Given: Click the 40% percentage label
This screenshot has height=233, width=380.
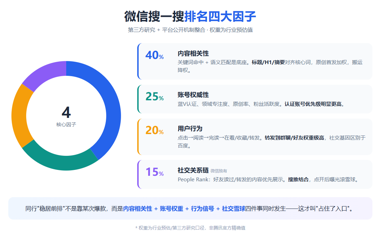Looking at the screenshot, I should pos(154,55).
